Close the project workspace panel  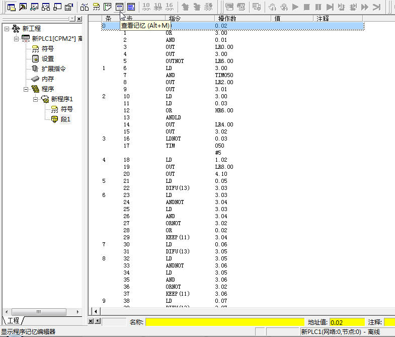click(x=79, y=19)
